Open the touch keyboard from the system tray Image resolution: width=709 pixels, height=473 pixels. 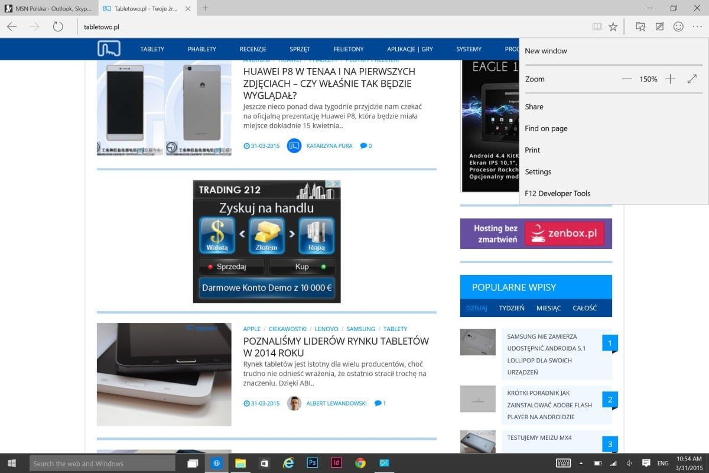pos(563,463)
